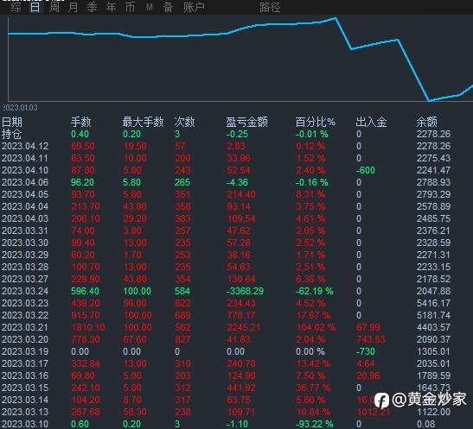Open the 周 weekly tab
Screen dimensions: 473x429
coord(54,7)
